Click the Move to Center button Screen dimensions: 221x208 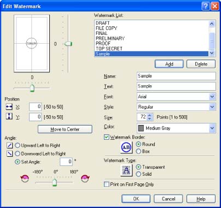(65, 129)
